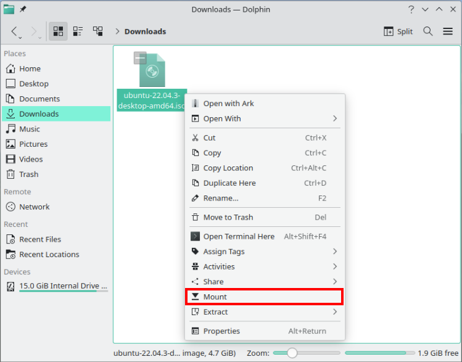Image resolution: width=462 pixels, height=362 pixels.
Task: Switch to Icons view mode
Action: point(58,31)
